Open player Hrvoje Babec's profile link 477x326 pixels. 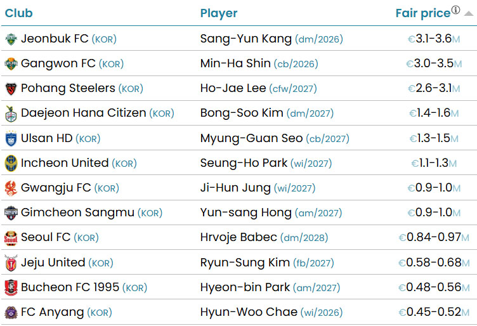(x=238, y=237)
